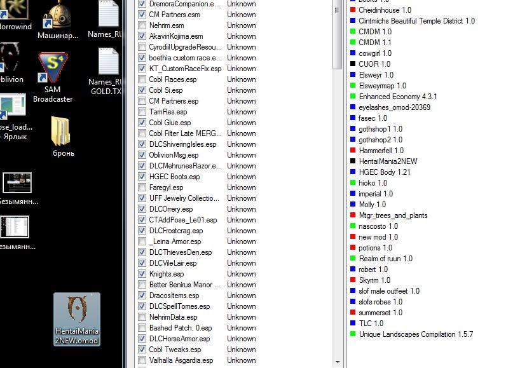Screen dimensions: 527x368
Task: Select the Elsweyrmap 1.0 omod entry
Action: pyautogui.click(x=383, y=86)
